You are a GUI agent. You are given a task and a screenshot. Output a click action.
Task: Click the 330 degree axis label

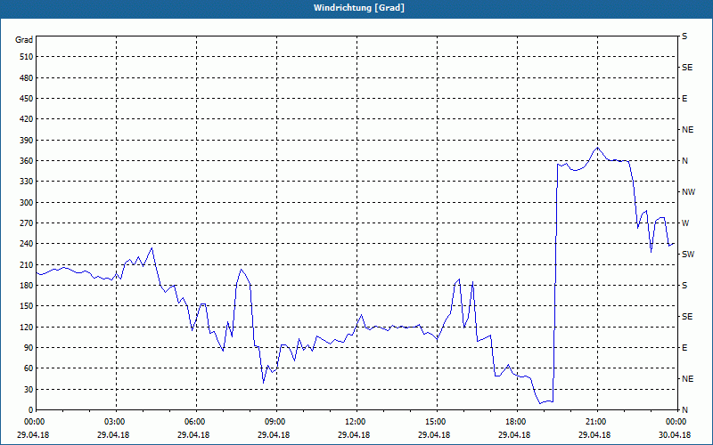tap(28, 182)
